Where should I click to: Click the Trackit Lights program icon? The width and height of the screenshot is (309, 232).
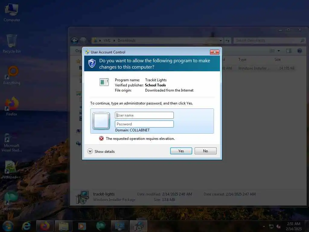[x=104, y=82]
